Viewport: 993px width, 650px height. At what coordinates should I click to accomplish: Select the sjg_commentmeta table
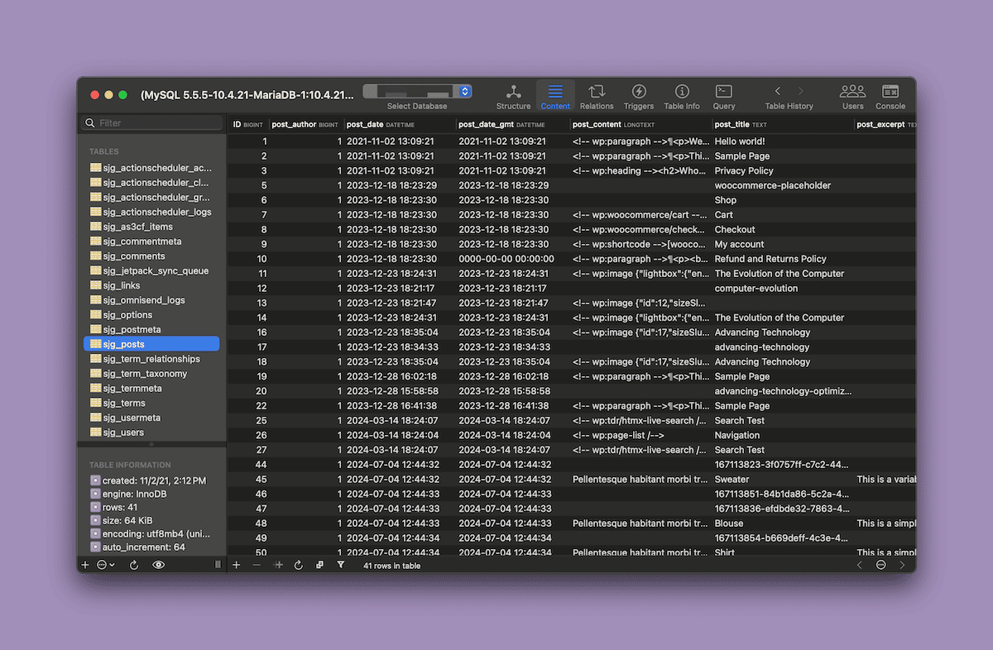point(151,241)
